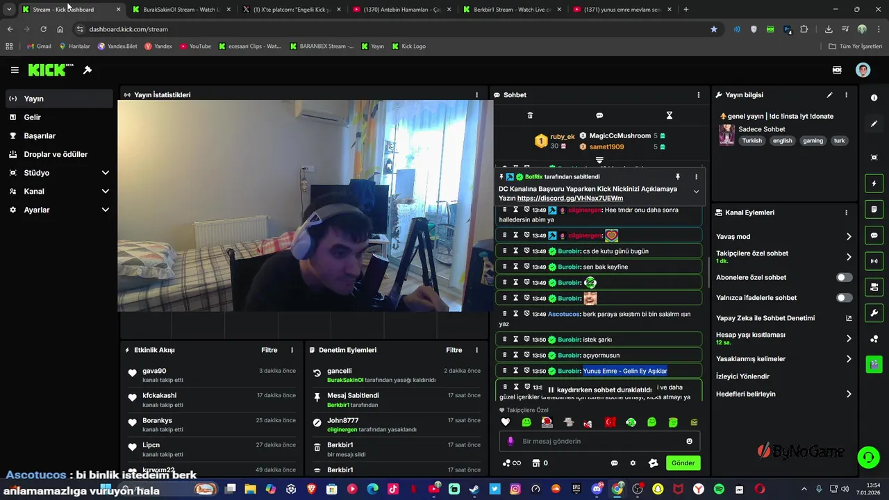The image size is (889, 500).
Task: Open Takipçilere özel sohbet settings arrow
Action: pyautogui.click(x=849, y=257)
